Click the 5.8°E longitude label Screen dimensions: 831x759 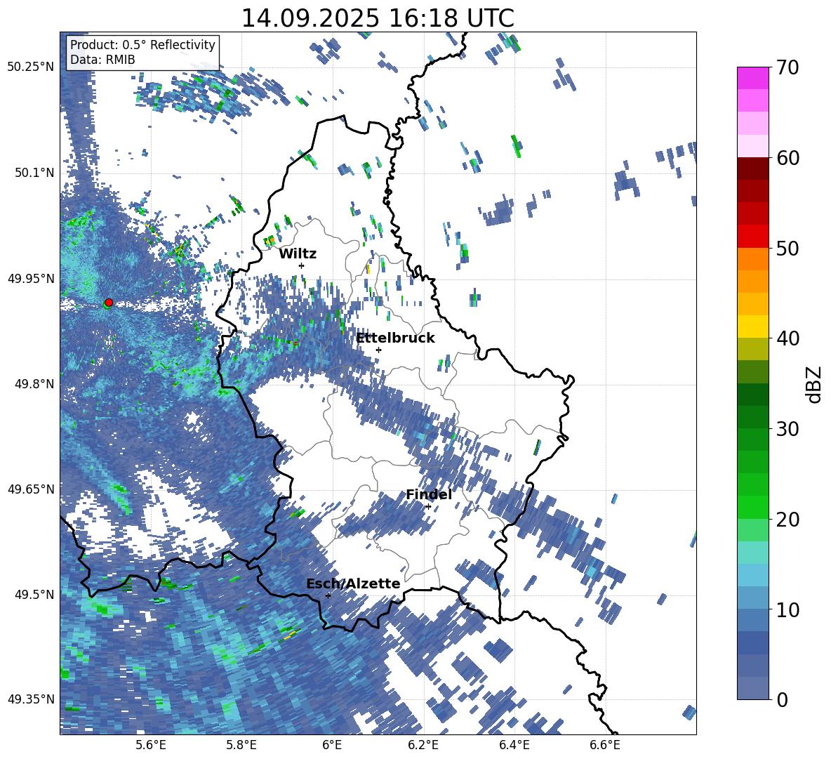pyautogui.click(x=241, y=745)
